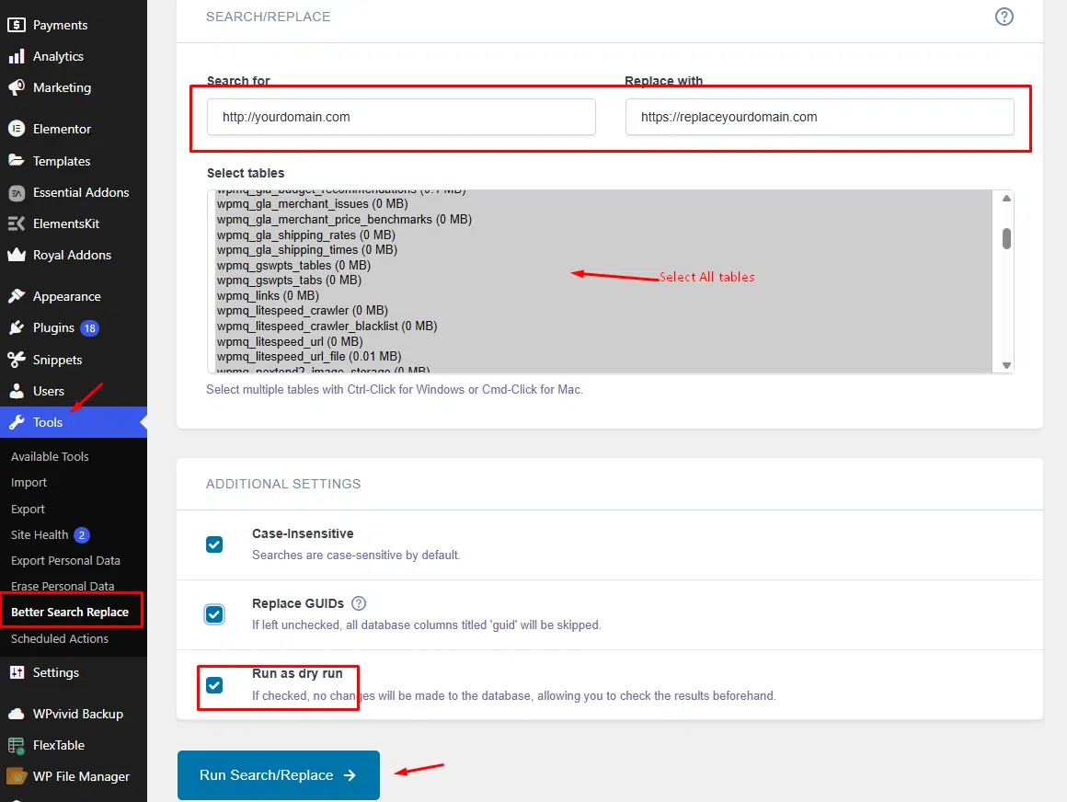Select table wpmq_litespeed_url (0 MB)
This screenshot has width=1067, height=802.
tap(290, 341)
